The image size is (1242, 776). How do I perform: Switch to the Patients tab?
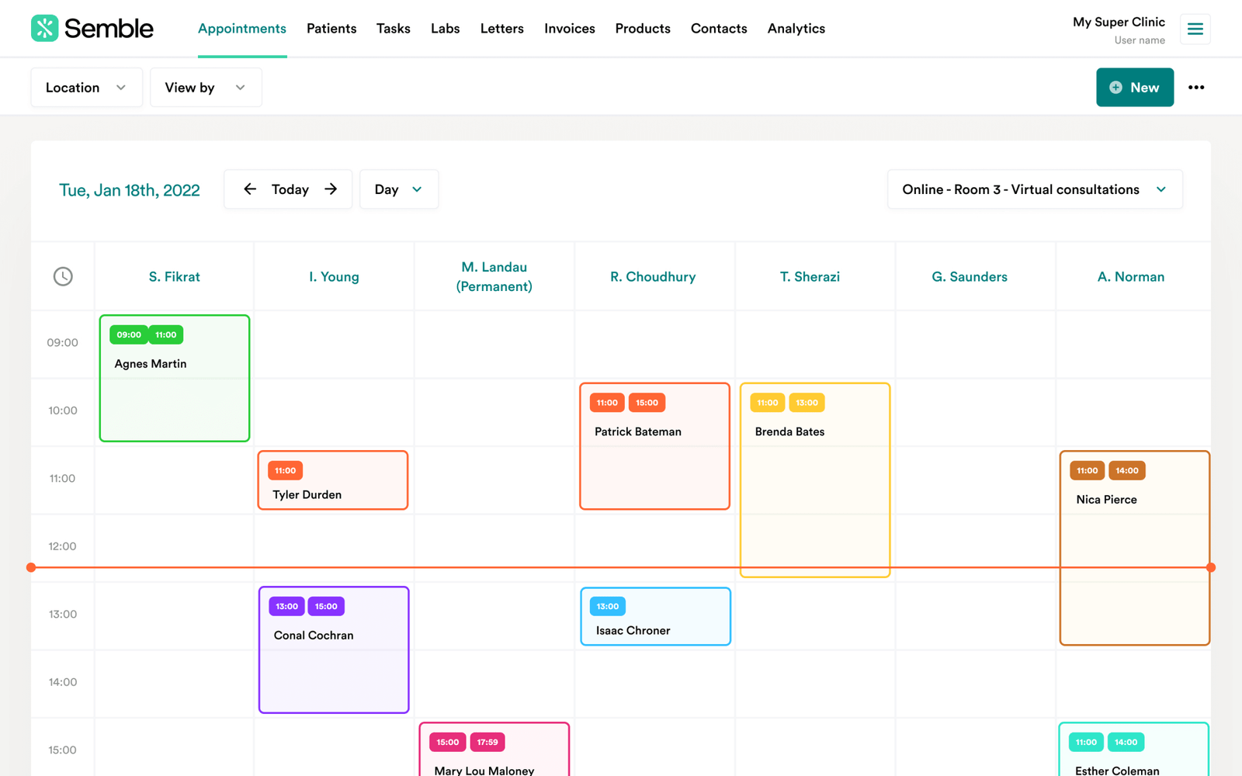click(x=331, y=29)
